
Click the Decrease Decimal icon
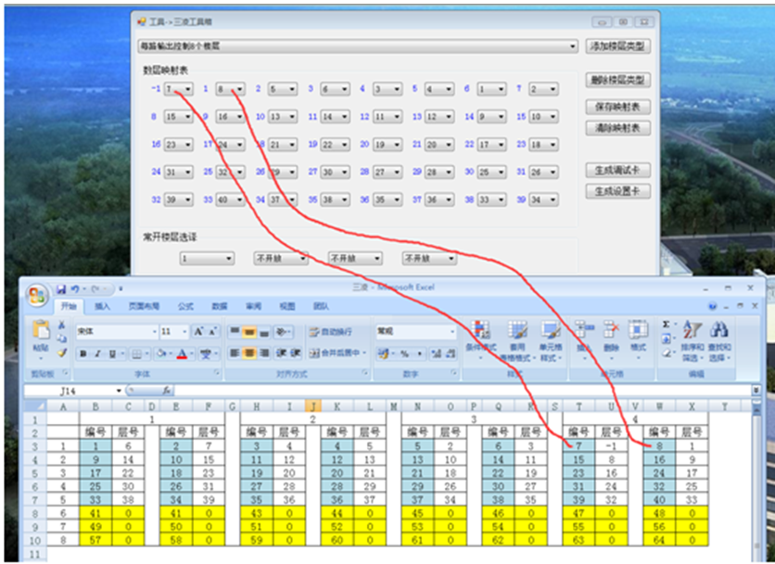(x=451, y=353)
